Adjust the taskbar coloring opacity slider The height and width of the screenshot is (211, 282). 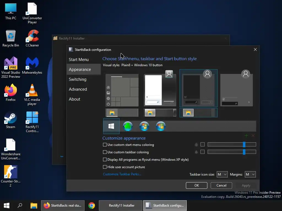pyautogui.click(x=232, y=152)
